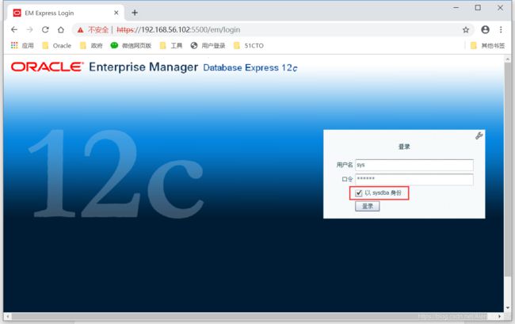Open a new tab with the plus button
Screen dimensions: 515x324
(x=135, y=13)
